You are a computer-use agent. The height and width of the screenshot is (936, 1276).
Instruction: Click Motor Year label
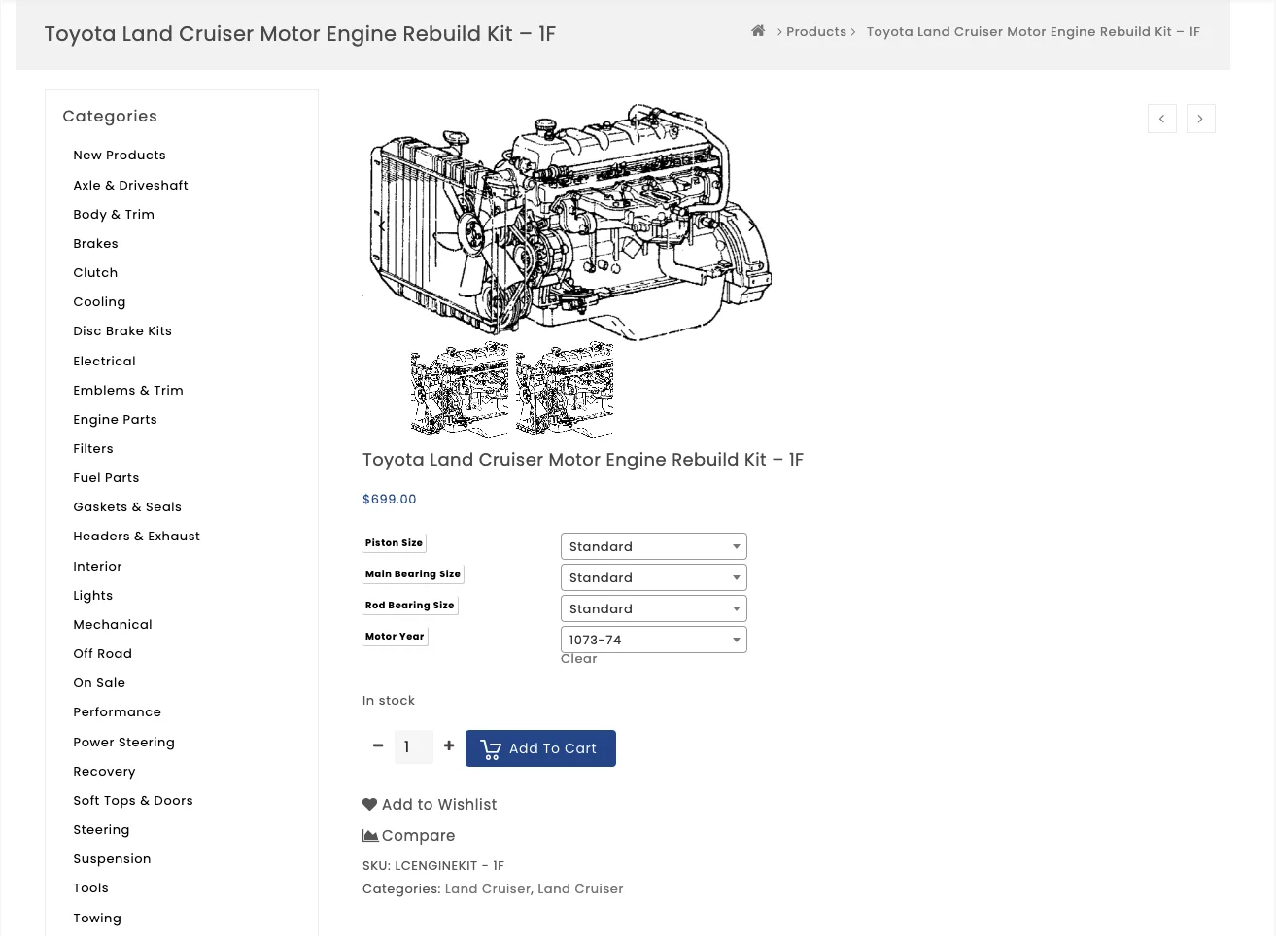[x=395, y=636]
